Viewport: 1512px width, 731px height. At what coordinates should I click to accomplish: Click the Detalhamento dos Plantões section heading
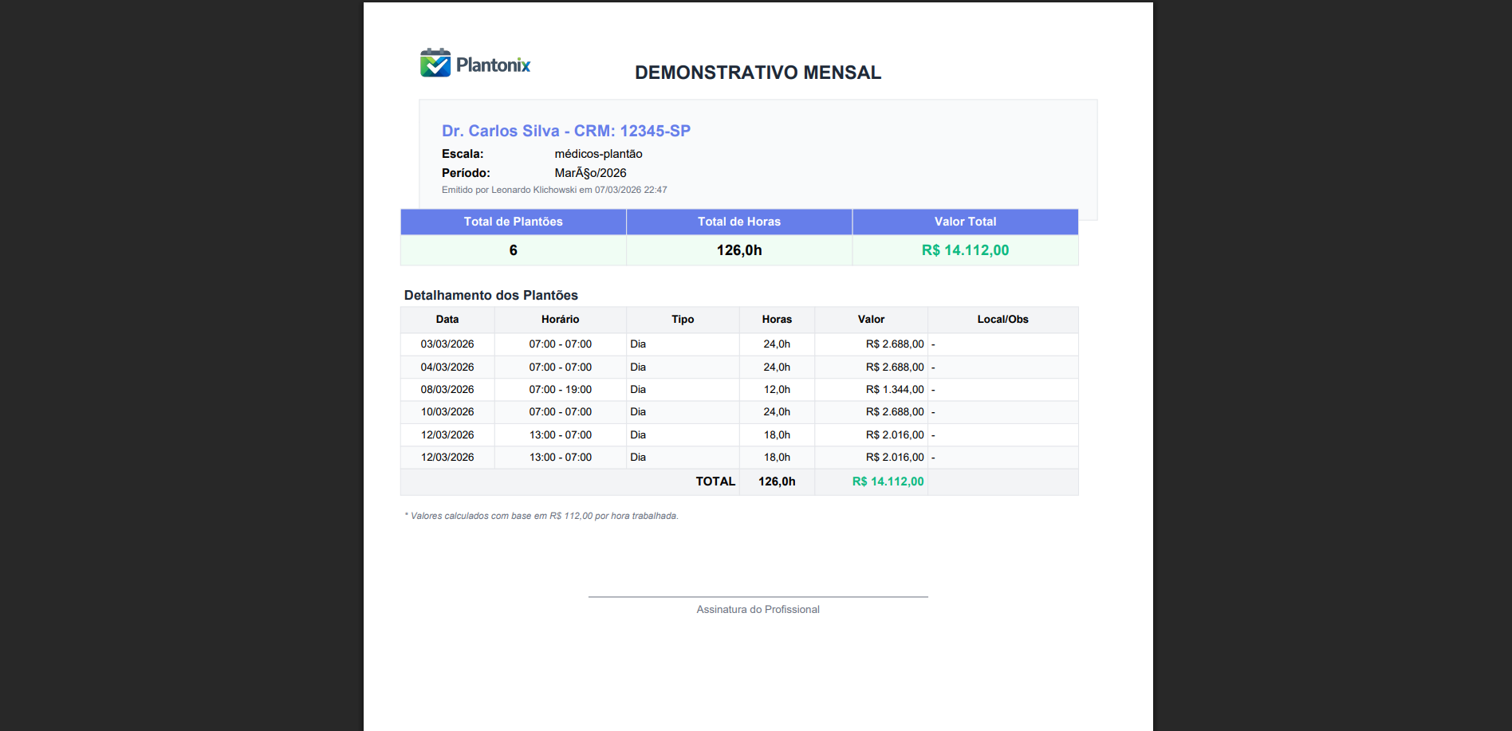(x=490, y=295)
